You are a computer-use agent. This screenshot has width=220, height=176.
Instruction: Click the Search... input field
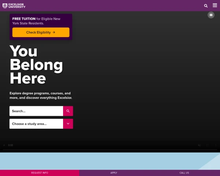36,111
